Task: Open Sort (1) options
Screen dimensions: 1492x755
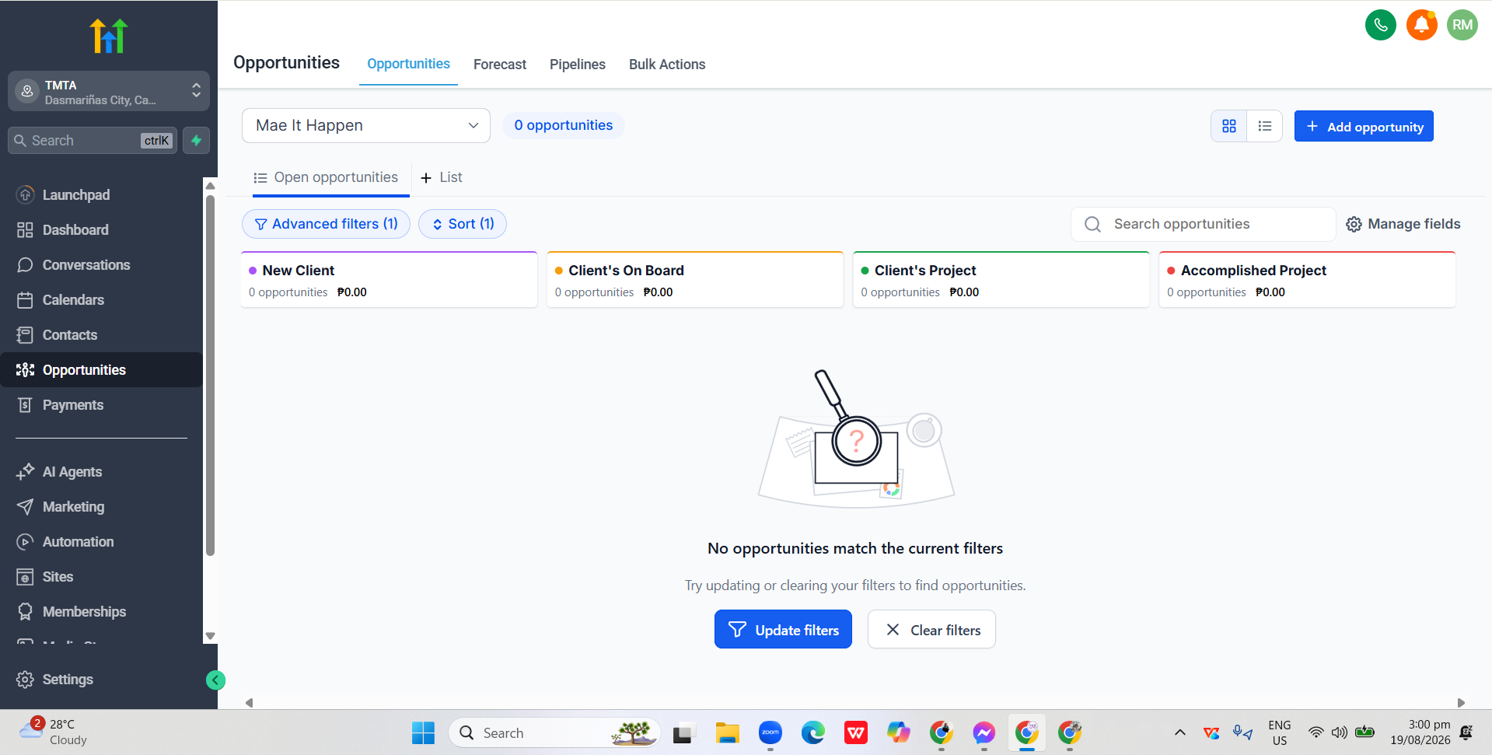Action: pos(463,224)
